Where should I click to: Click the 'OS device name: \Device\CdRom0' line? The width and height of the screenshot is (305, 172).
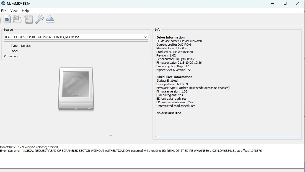pos(179,41)
